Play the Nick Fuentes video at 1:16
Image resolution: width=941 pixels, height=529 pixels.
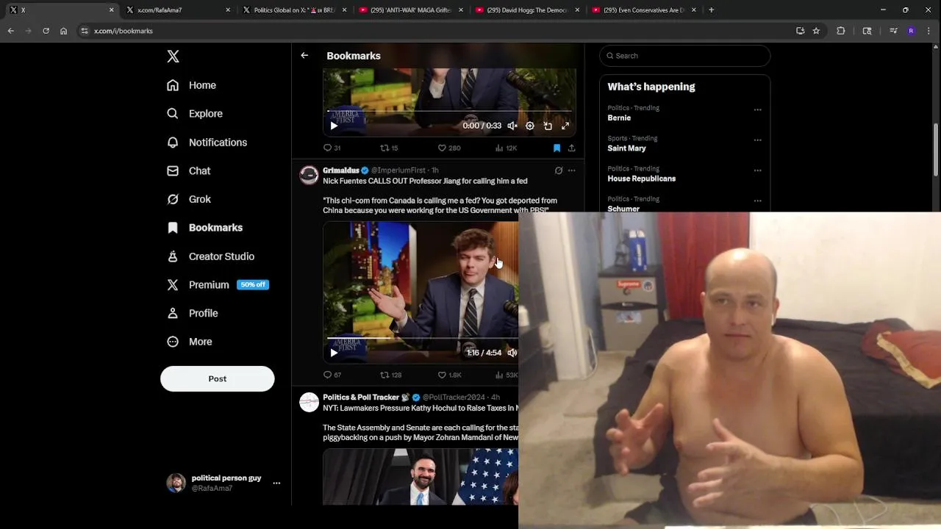tap(334, 353)
